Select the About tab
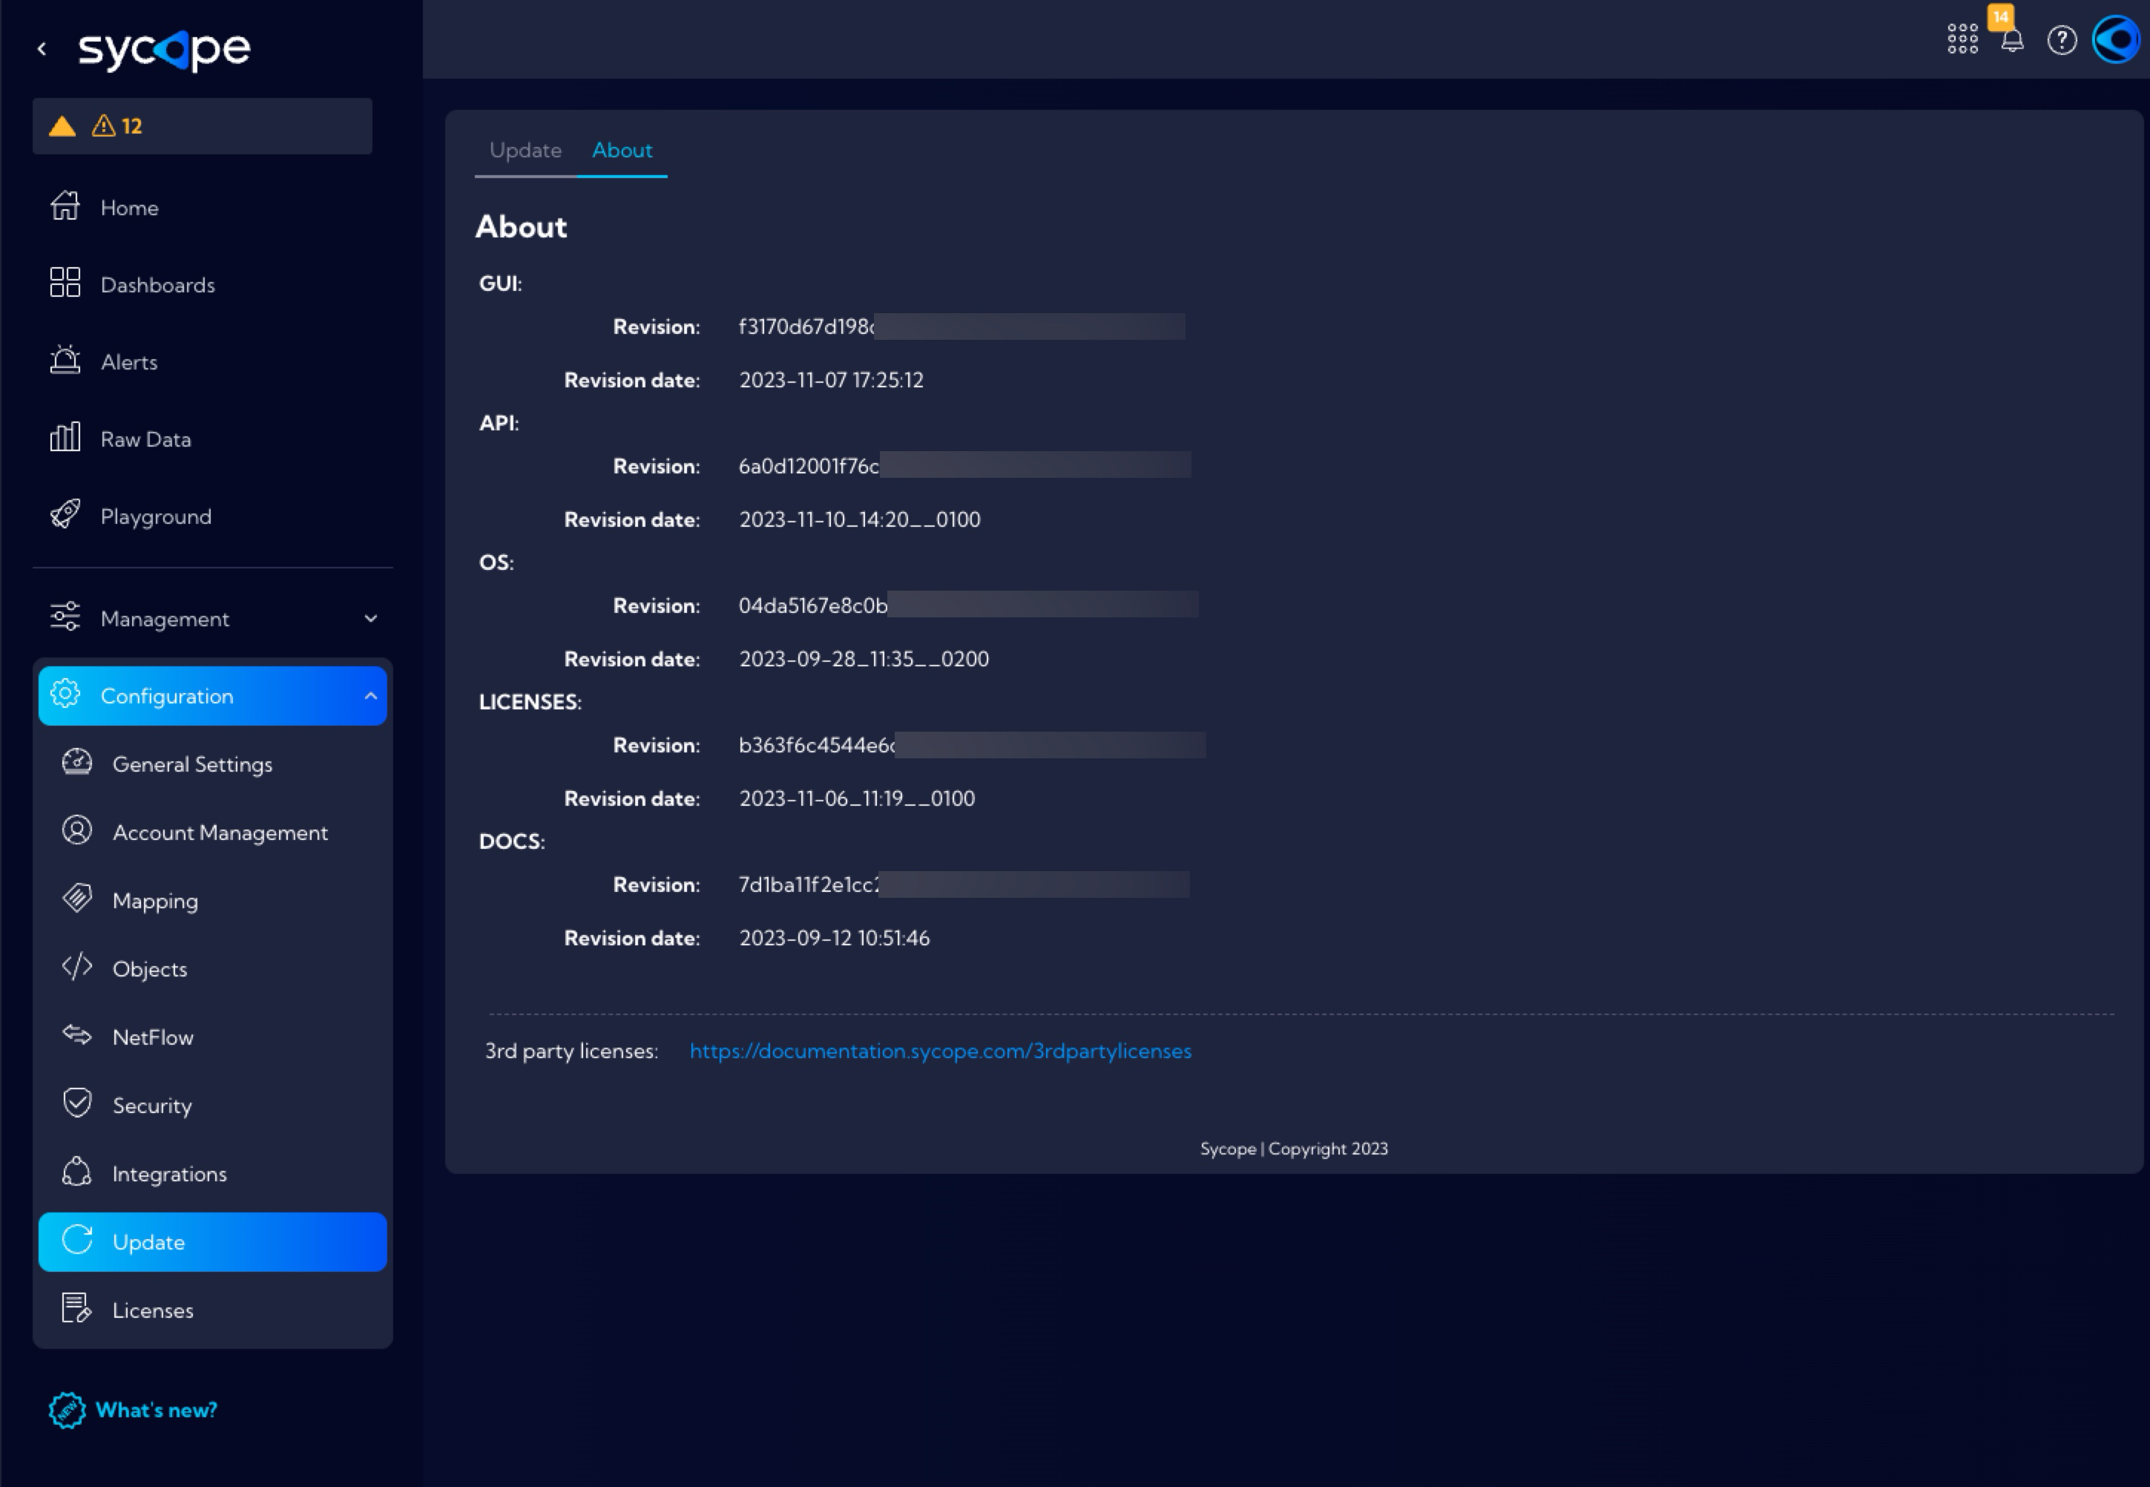Screen dimensions: 2150x1487 point(622,150)
